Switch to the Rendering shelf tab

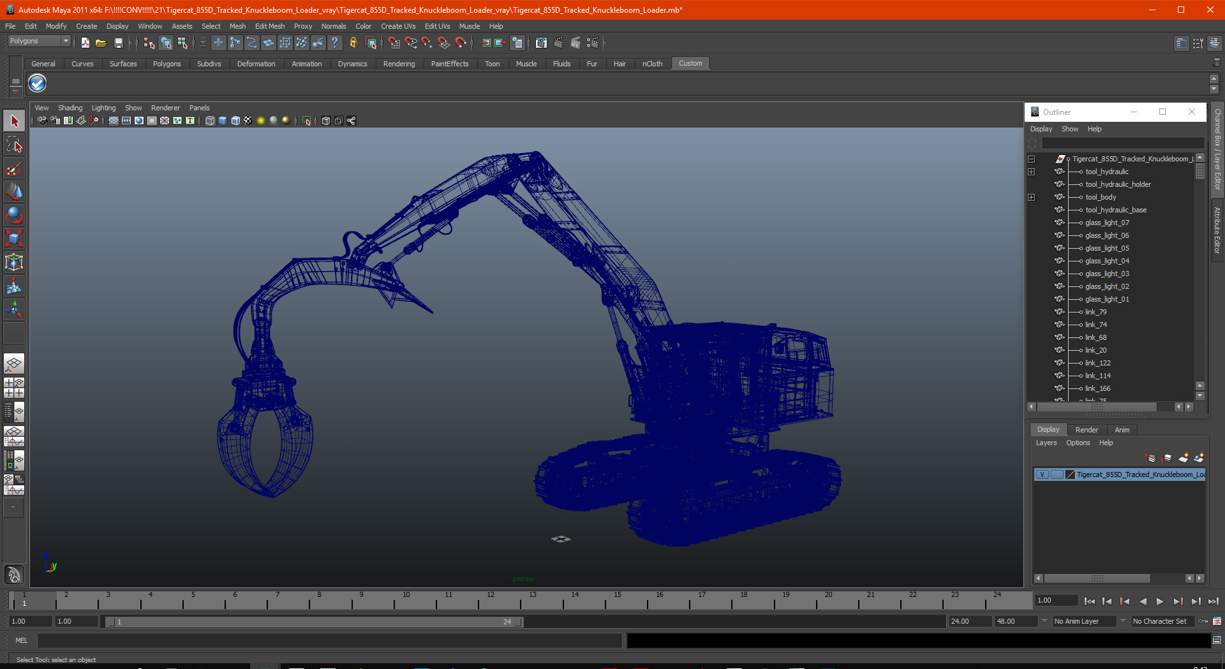pyautogui.click(x=399, y=64)
